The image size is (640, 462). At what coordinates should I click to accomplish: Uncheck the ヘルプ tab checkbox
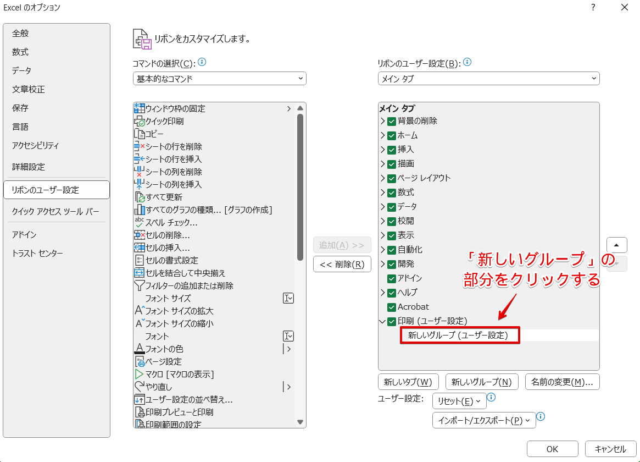click(391, 293)
